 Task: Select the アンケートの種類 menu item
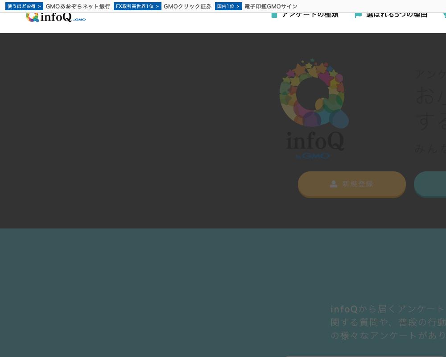pyautogui.click(x=310, y=14)
